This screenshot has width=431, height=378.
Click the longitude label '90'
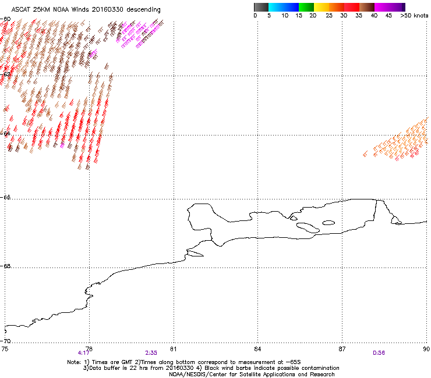coord(426,349)
